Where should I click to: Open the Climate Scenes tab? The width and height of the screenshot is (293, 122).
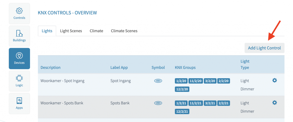pyautogui.click(x=124, y=31)
